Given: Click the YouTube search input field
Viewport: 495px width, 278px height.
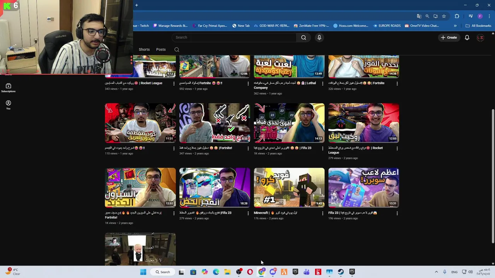Looking at the screenshot, I should (x=234, y=37).
